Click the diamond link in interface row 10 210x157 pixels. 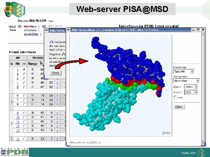point(57,117)
